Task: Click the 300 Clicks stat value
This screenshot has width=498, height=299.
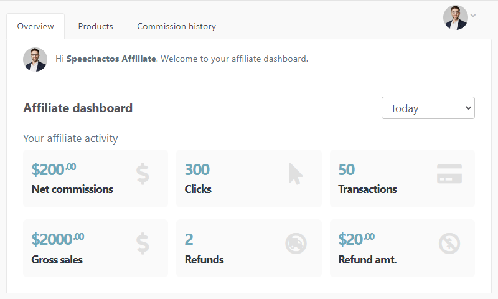Action: (x=197, y=169)
